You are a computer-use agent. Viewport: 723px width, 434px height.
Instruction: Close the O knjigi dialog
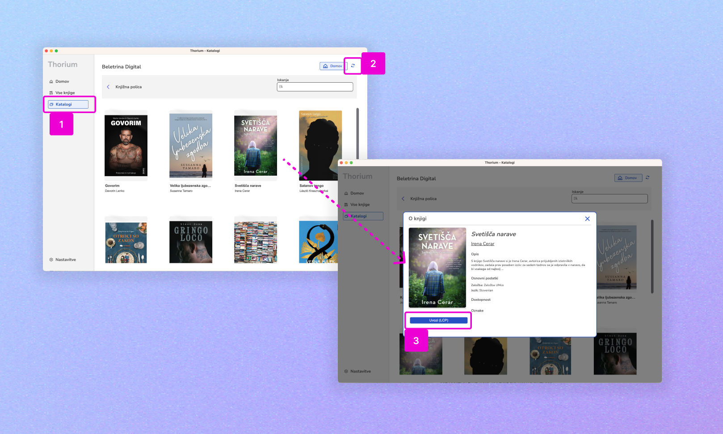click(x=587, y=219)
